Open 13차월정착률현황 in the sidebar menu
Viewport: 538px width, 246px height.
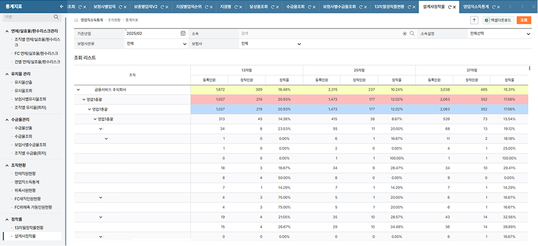click(29, 228)
